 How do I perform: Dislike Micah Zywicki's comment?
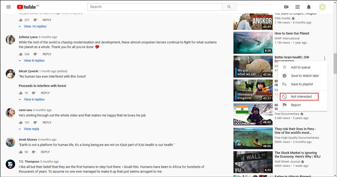(33, 93)
